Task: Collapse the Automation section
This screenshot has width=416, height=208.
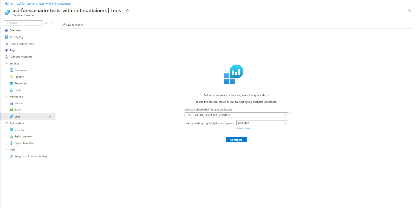Action: point(6,123)
